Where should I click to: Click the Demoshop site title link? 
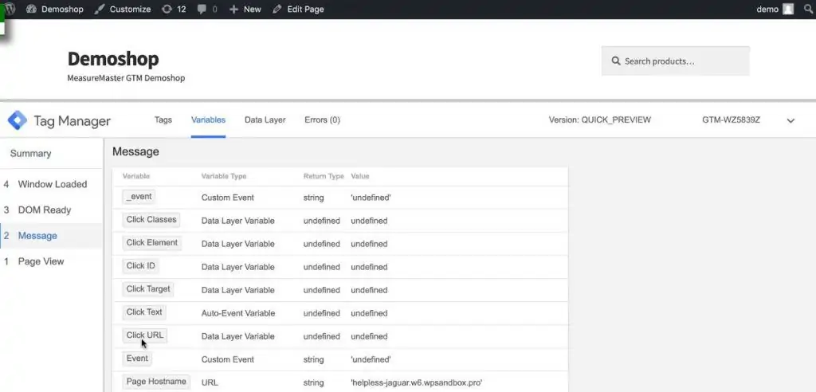(113, 59)
